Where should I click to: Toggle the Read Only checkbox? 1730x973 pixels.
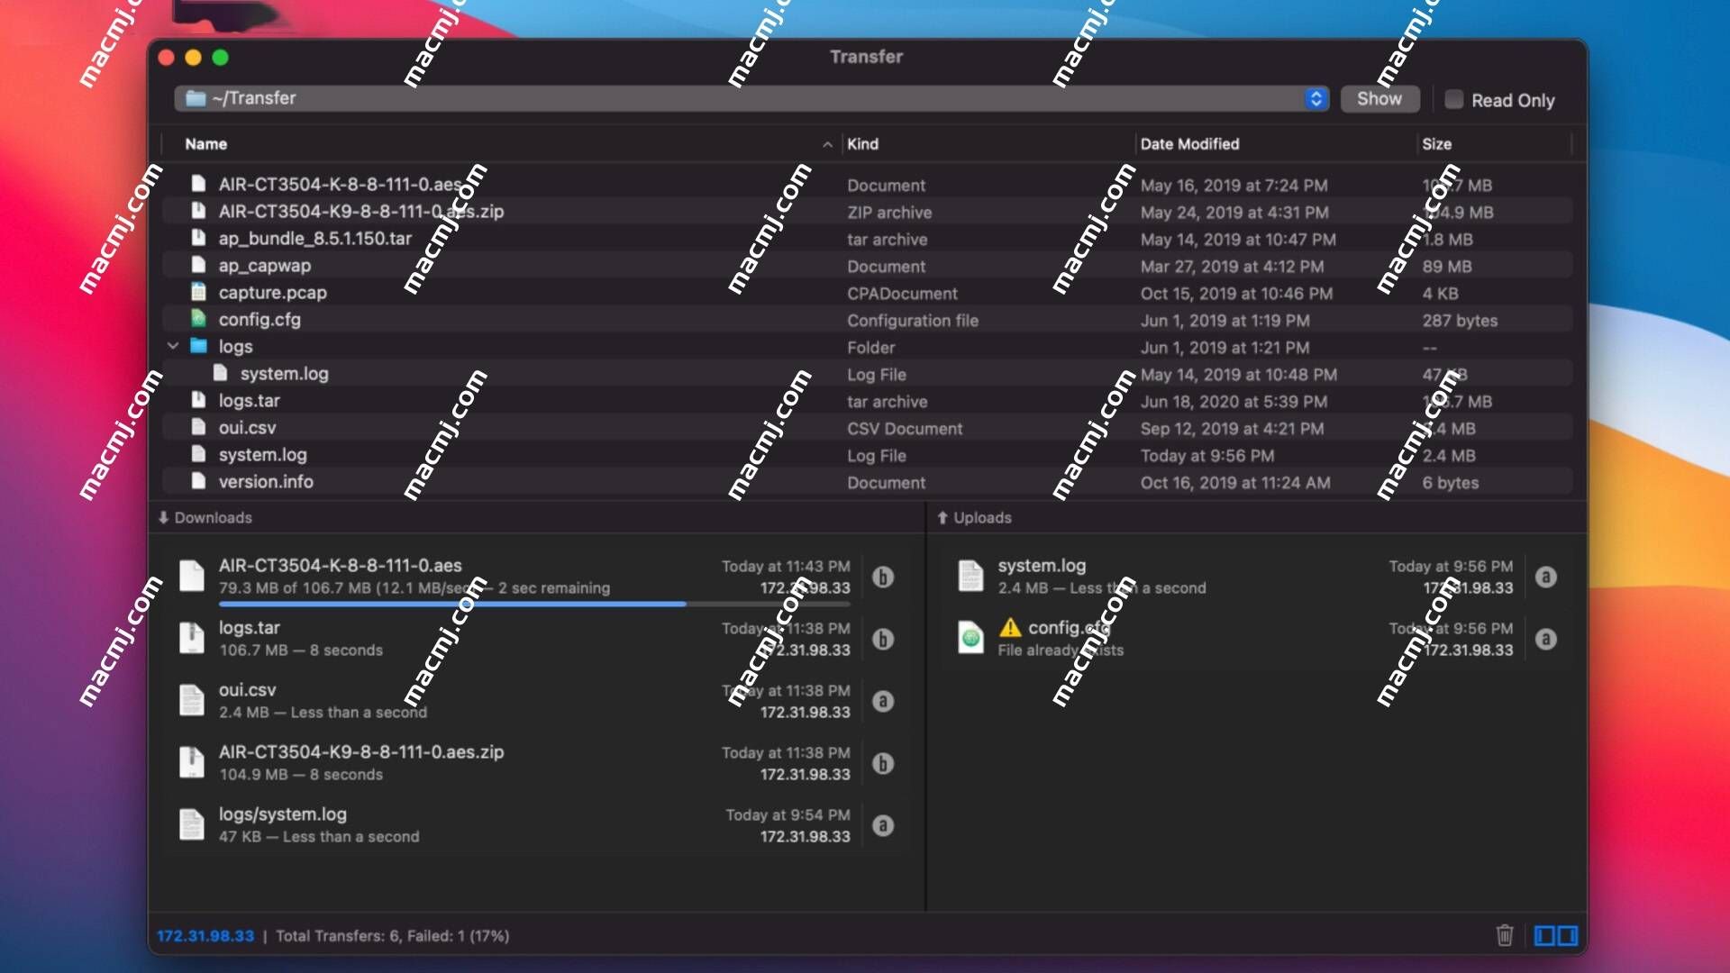pos(1453,100)
